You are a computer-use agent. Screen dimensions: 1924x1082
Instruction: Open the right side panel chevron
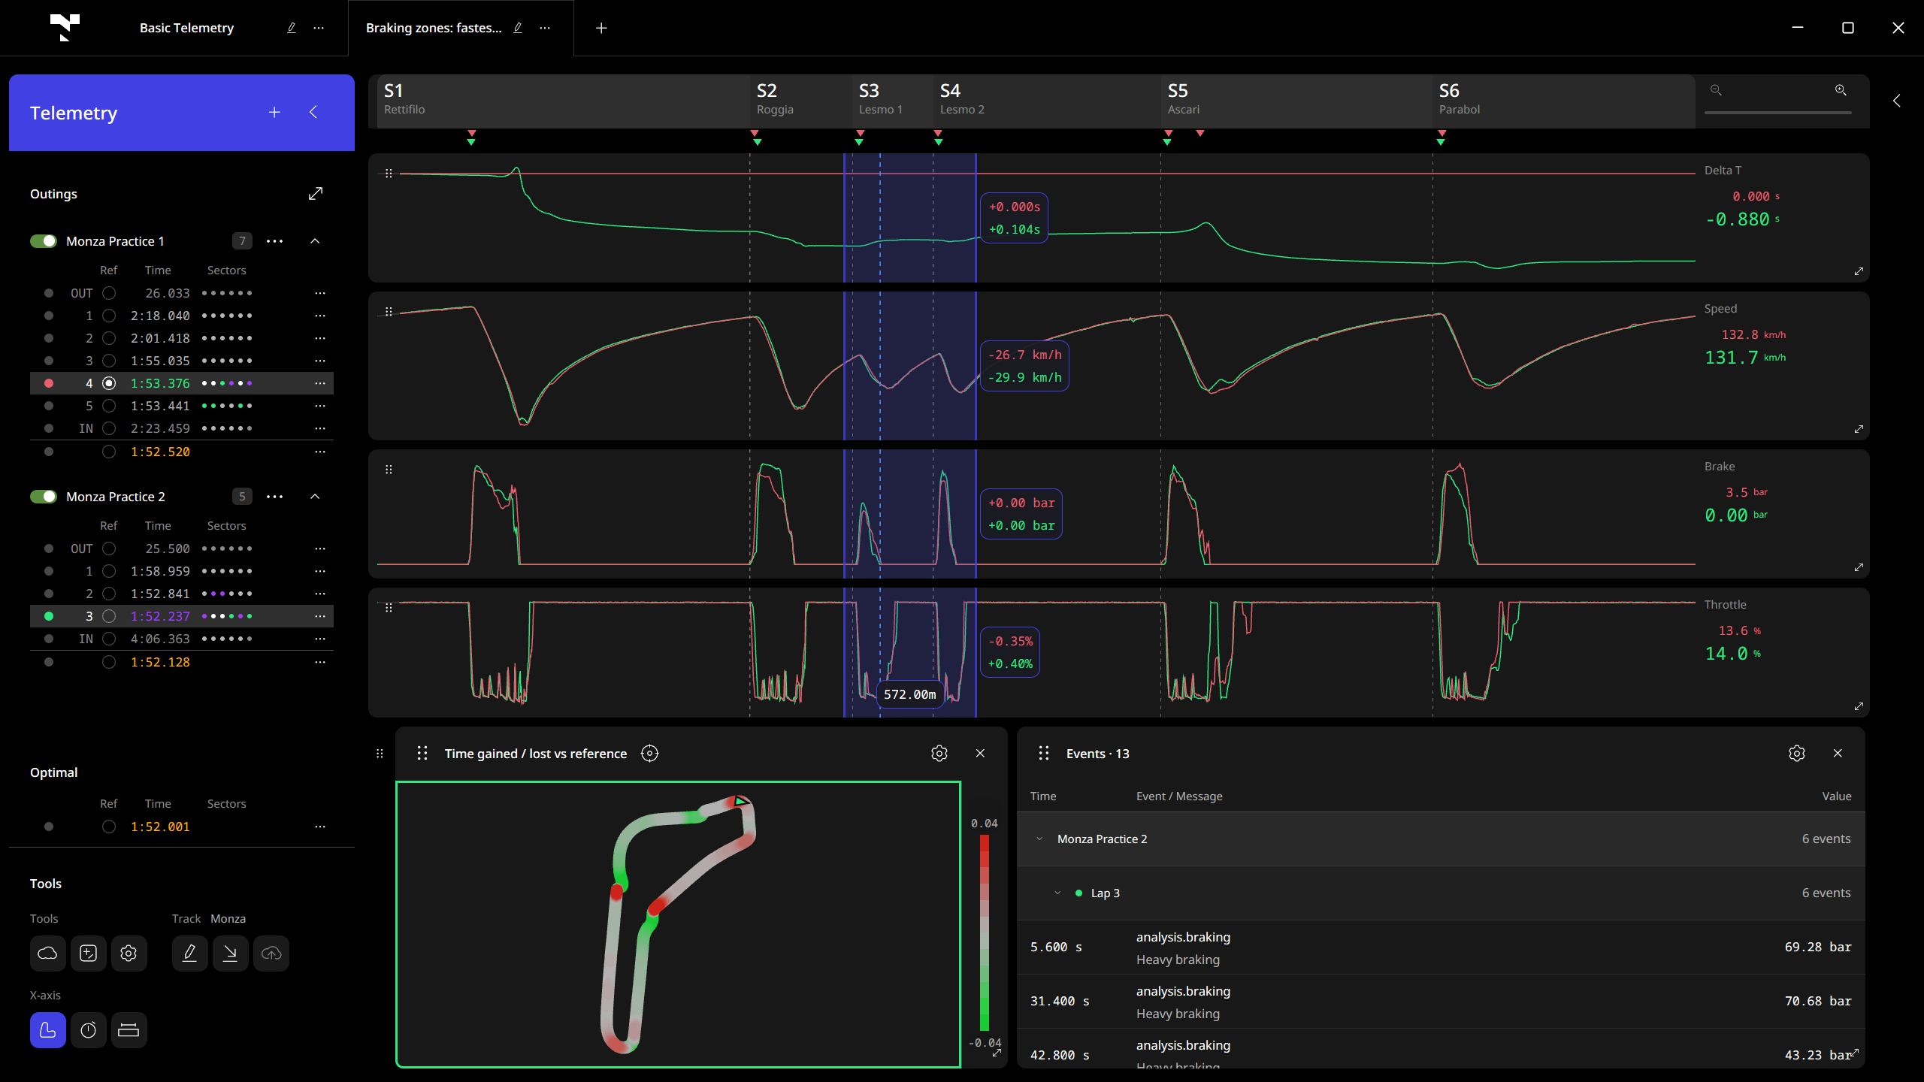click(1897, 101)
